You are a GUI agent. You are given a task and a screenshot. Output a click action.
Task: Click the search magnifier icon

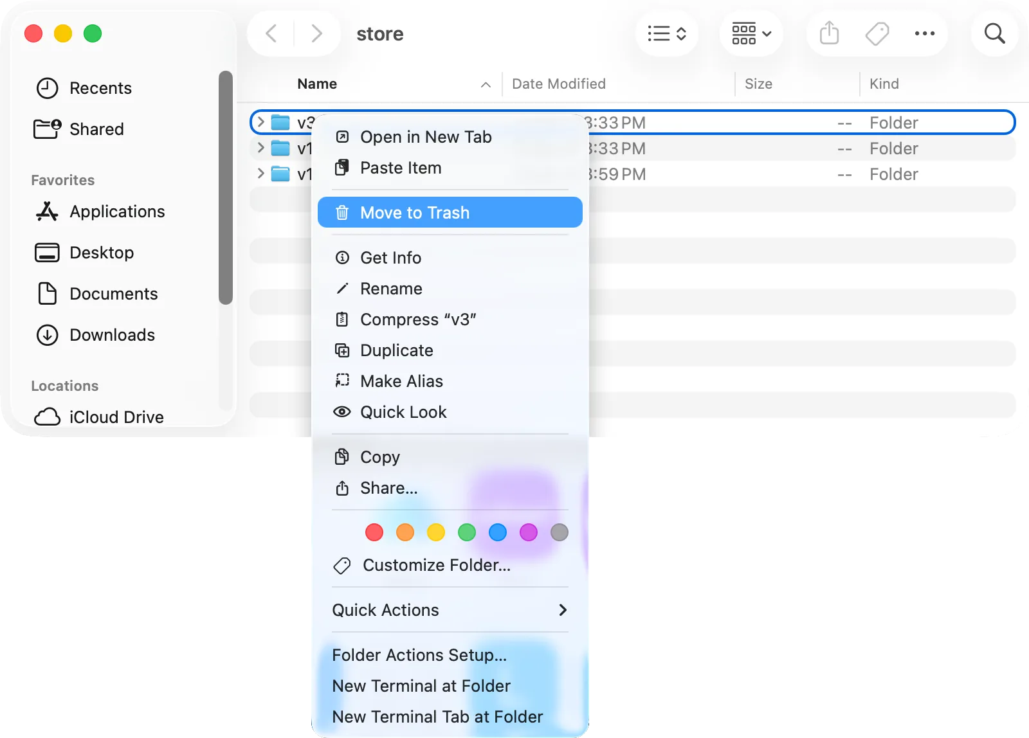(x=994, y=33)
